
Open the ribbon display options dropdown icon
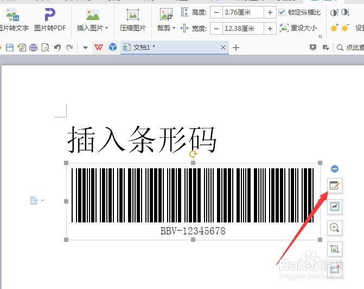click(326, 48)
